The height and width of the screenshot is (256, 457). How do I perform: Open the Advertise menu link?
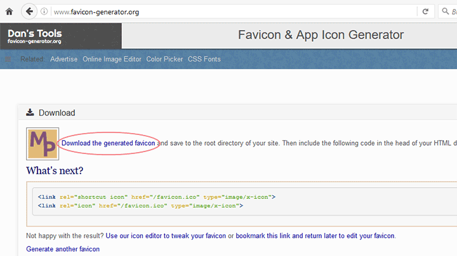tap(63, 59)
